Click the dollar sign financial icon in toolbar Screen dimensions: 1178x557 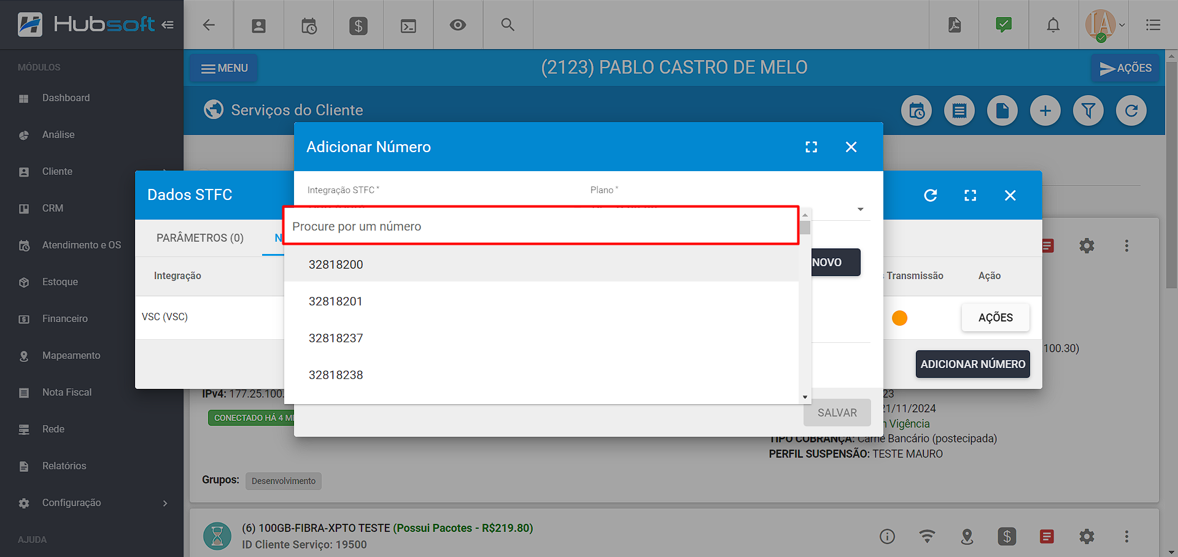[358, 25]
